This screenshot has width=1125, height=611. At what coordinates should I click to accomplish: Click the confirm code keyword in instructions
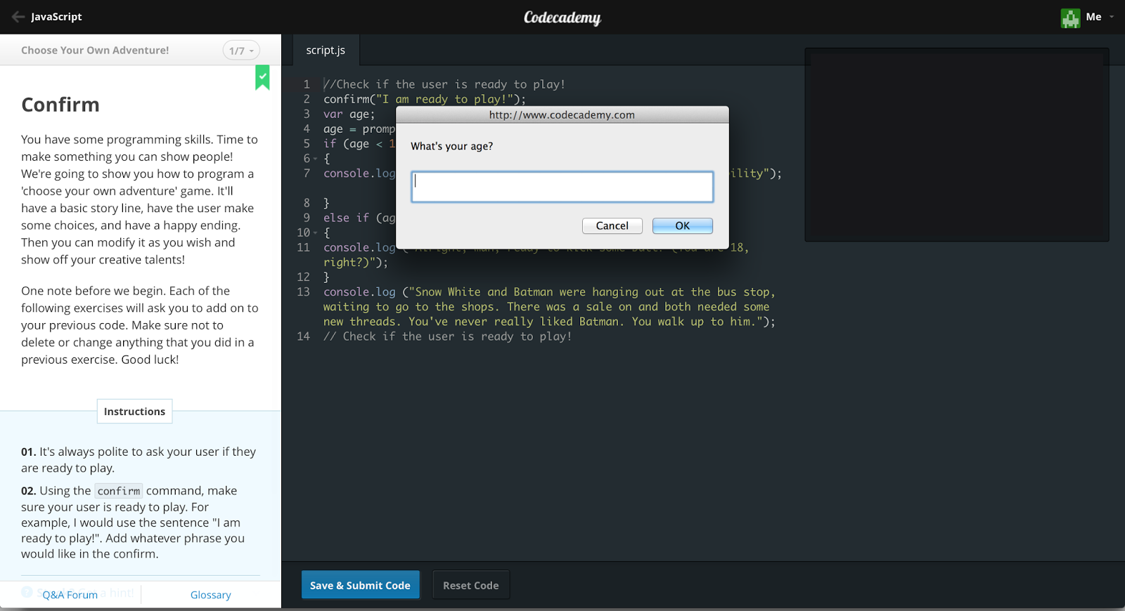[x=119, y=491]
